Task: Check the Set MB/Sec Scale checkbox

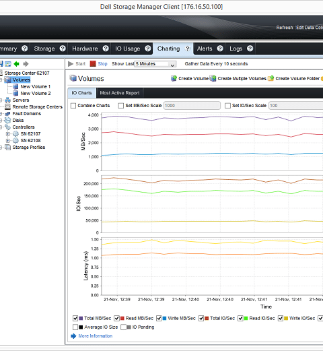Action: click(121, 106)
